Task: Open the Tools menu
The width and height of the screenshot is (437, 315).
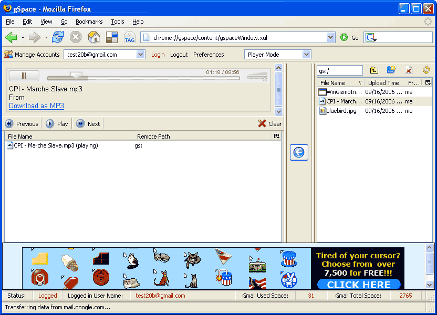Action: pyautogui.click(x=118, y=22)
